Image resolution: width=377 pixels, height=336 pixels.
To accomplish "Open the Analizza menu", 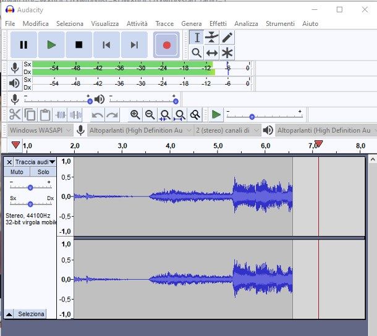I will coord(246,23).
